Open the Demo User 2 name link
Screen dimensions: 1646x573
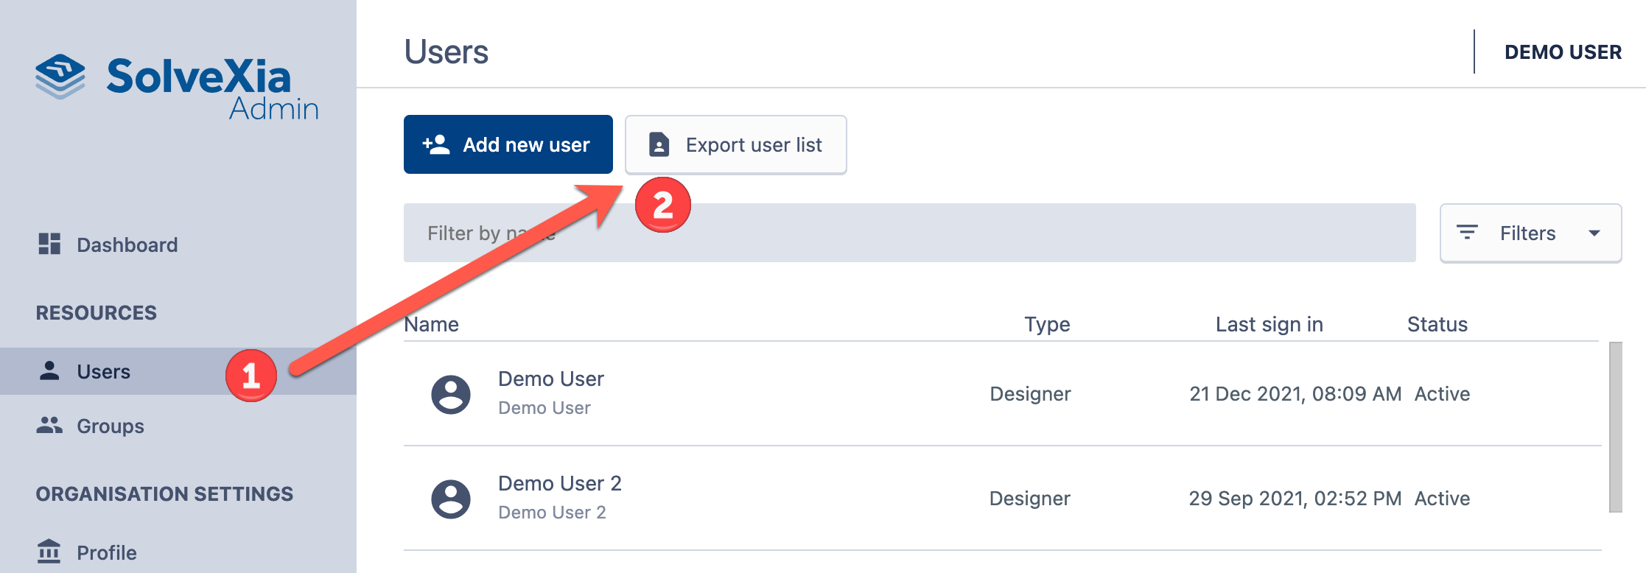click(559, 483)
